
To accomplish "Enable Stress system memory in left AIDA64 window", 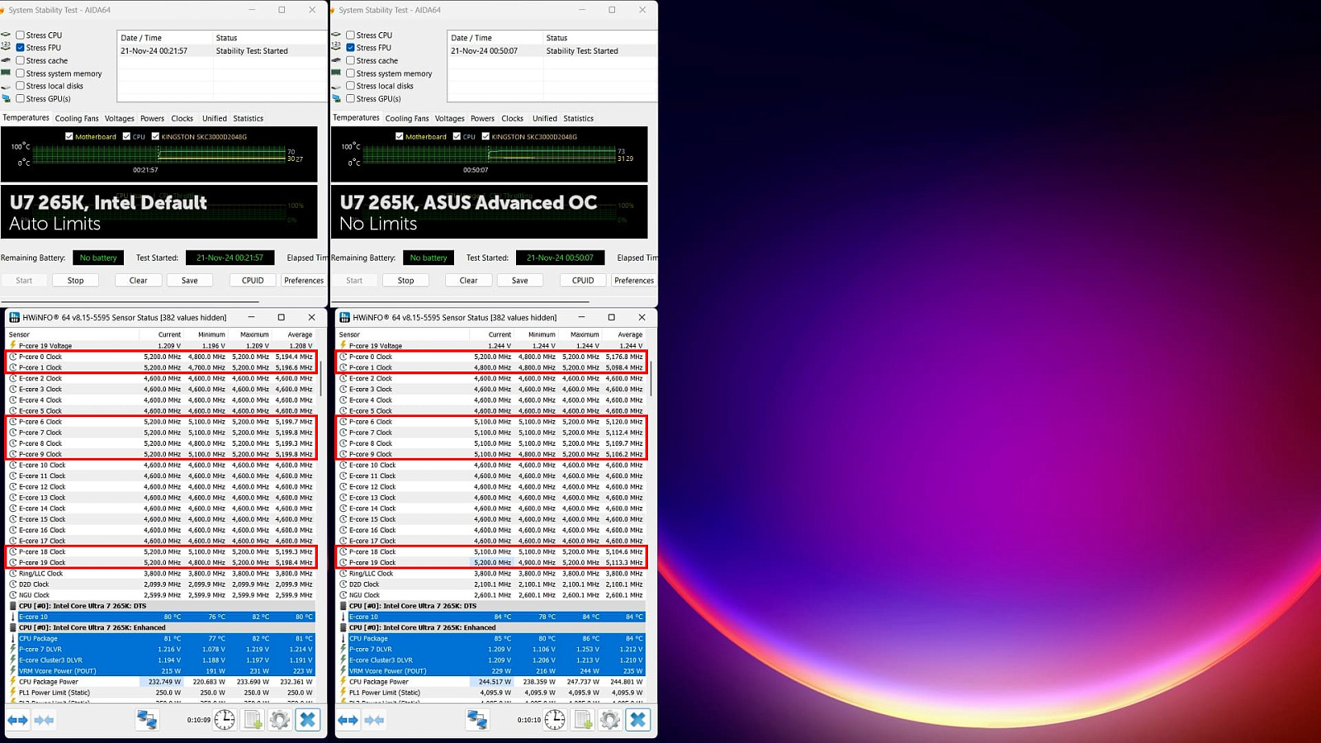I will tap(20, 73).
